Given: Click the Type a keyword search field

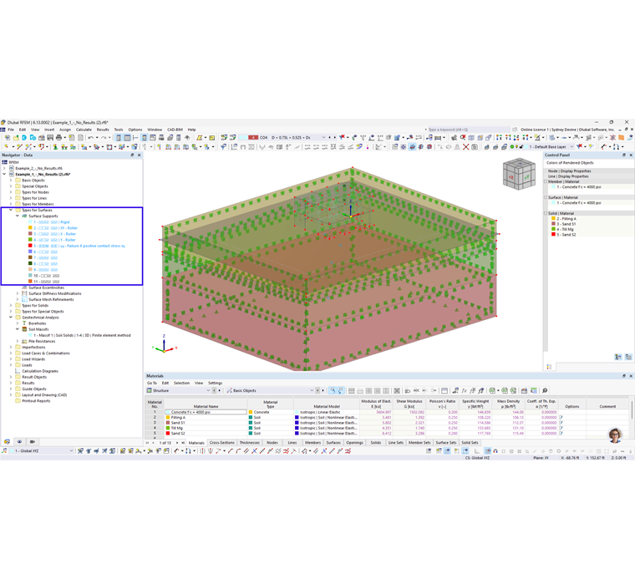Looking at the screenshot, I should coord(468,130).
